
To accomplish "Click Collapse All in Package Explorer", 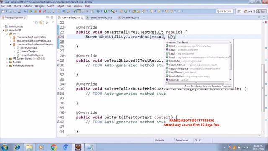I will click(36, 23).
